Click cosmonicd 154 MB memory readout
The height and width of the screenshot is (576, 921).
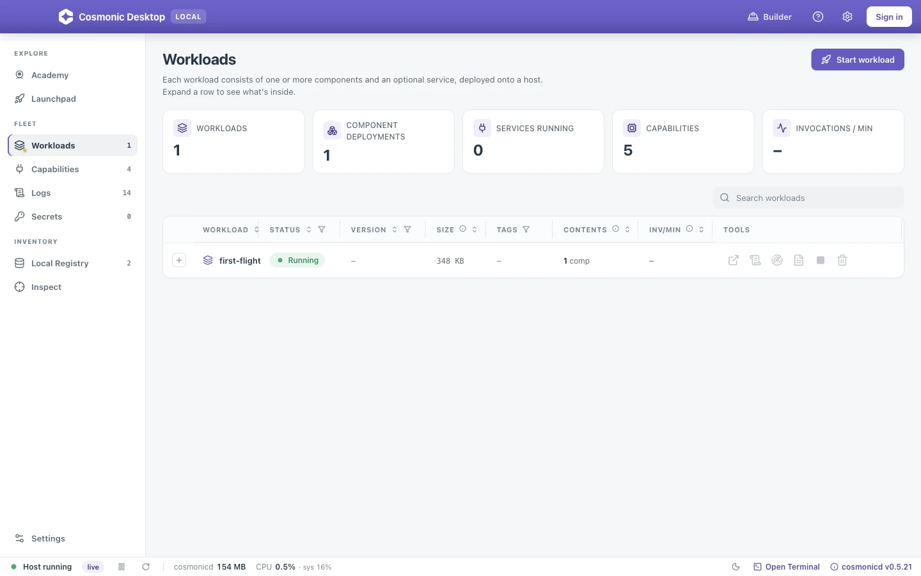(x=210, y=567)
